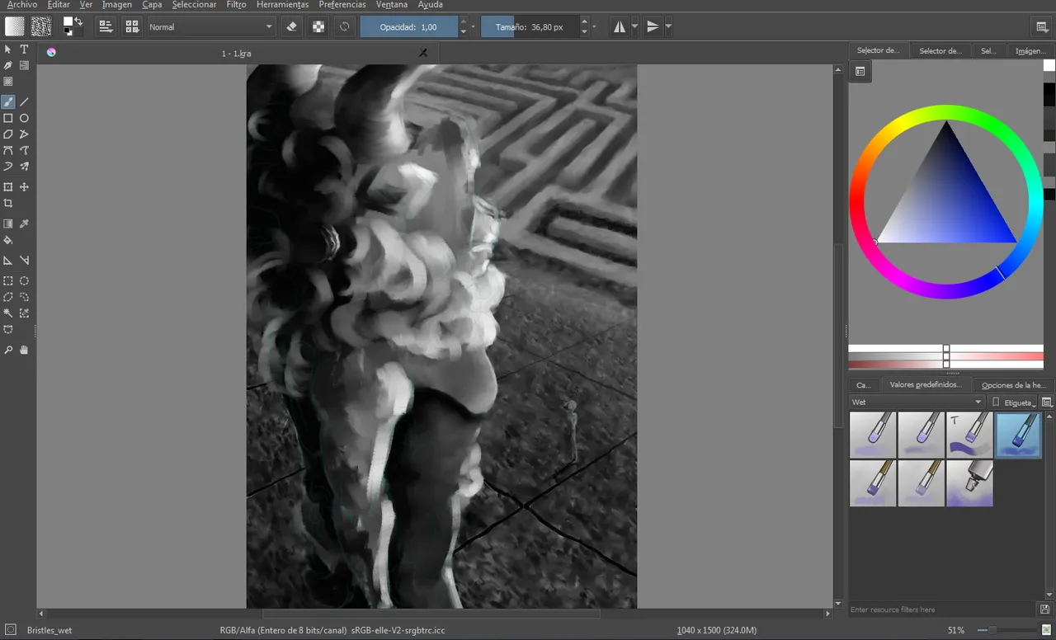The width and height of the screenshot is (1056, 640).
Task: Toggle vertical mirror mode
Action: pos(653,26)
